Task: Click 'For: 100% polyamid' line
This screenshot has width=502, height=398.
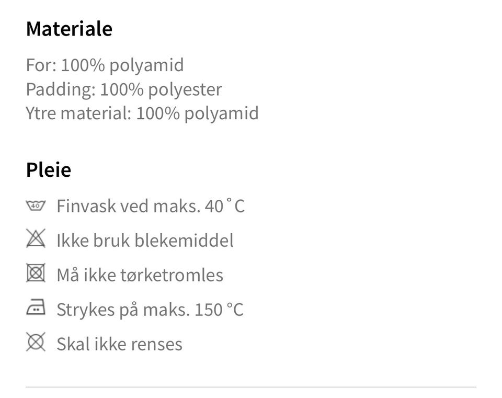Action: 105,65
